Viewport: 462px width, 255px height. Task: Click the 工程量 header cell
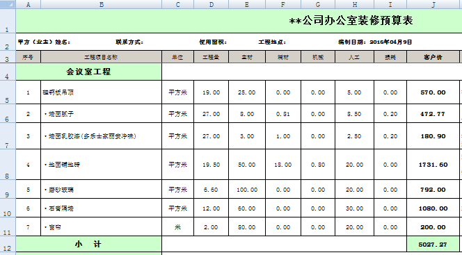point(212,57)
